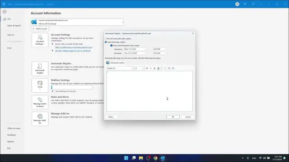This screenshot has width=289, height=162.
Task: Click the mailbox storage usage bar
Action: tap(72, 87)
